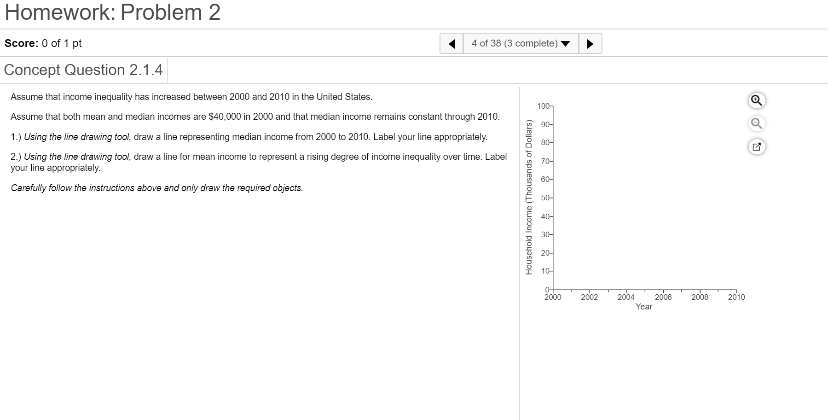The image size is (828, 420).
Task: Open the problem list to jump to another question
Action: tap(514, 43)
